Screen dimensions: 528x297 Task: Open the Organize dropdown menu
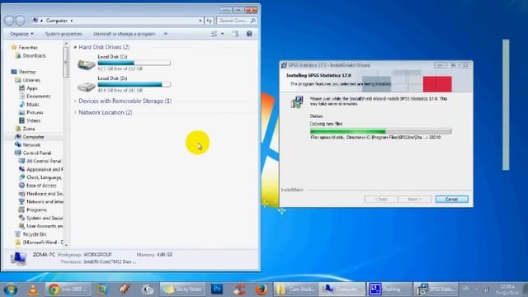tap(21, 34)
